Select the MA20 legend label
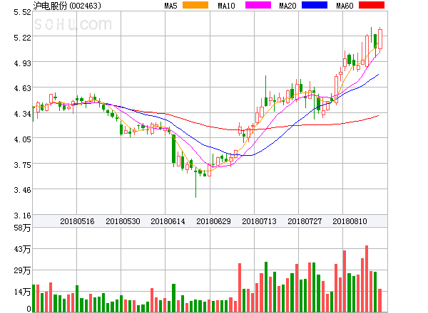The height and width of the screenshot is (313, 428). [287, 6]
